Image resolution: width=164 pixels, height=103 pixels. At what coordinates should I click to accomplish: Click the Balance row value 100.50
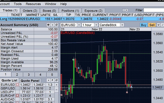(53, 29)
